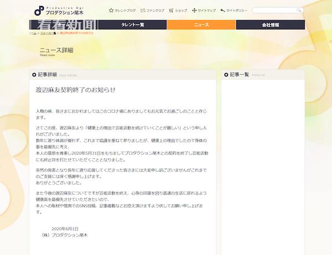Open the タレントブログ link
Screen dimensions: 332x255
click(x=125, y=11)
